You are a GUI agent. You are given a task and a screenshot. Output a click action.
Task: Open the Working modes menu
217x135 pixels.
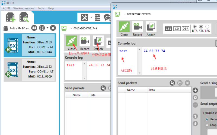tap(24, 8)
